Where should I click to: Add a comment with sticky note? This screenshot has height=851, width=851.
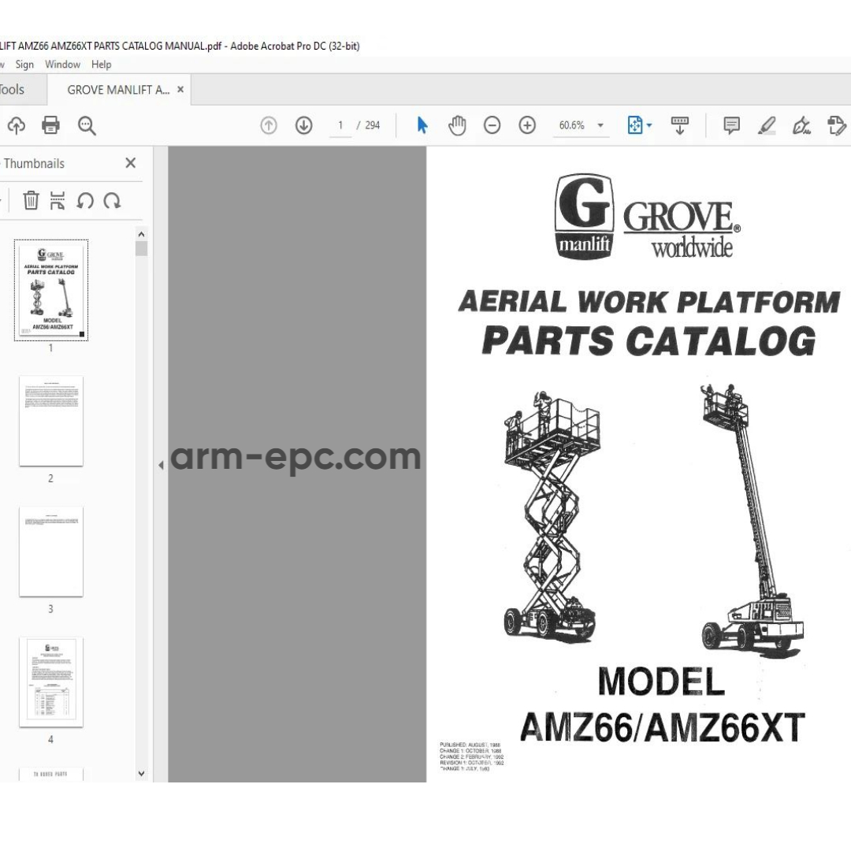(731, 125)
